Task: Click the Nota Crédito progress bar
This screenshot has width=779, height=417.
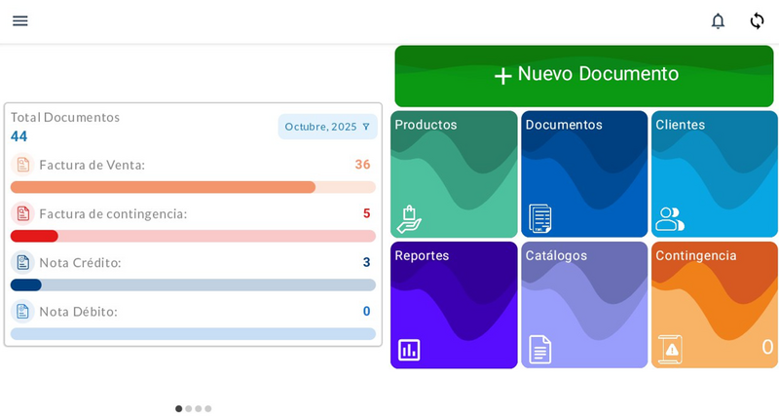Action: tap(193, 284)
